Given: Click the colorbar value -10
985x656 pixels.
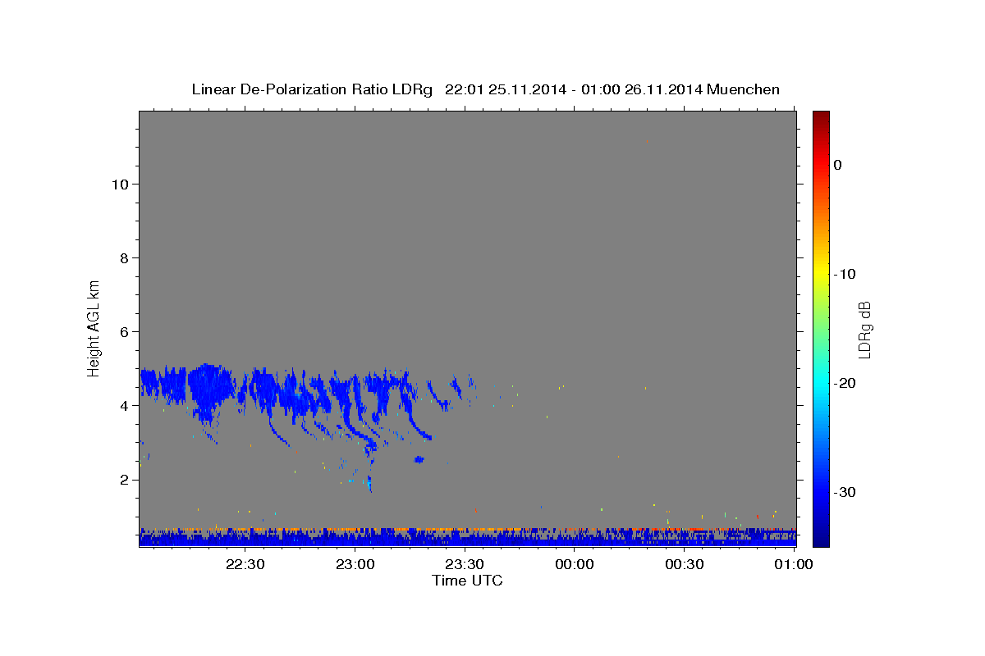Looking at the screenshot, I should 845,274.
